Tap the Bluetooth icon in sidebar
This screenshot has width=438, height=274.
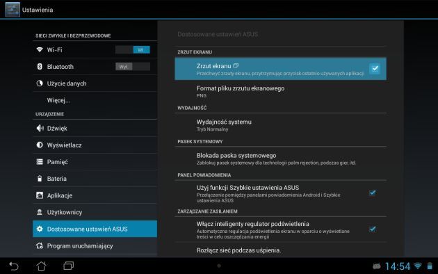pyautogui.click(x=40, y=67)
